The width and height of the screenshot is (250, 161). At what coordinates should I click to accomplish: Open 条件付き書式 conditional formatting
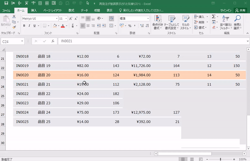click(x=157, y=22)
